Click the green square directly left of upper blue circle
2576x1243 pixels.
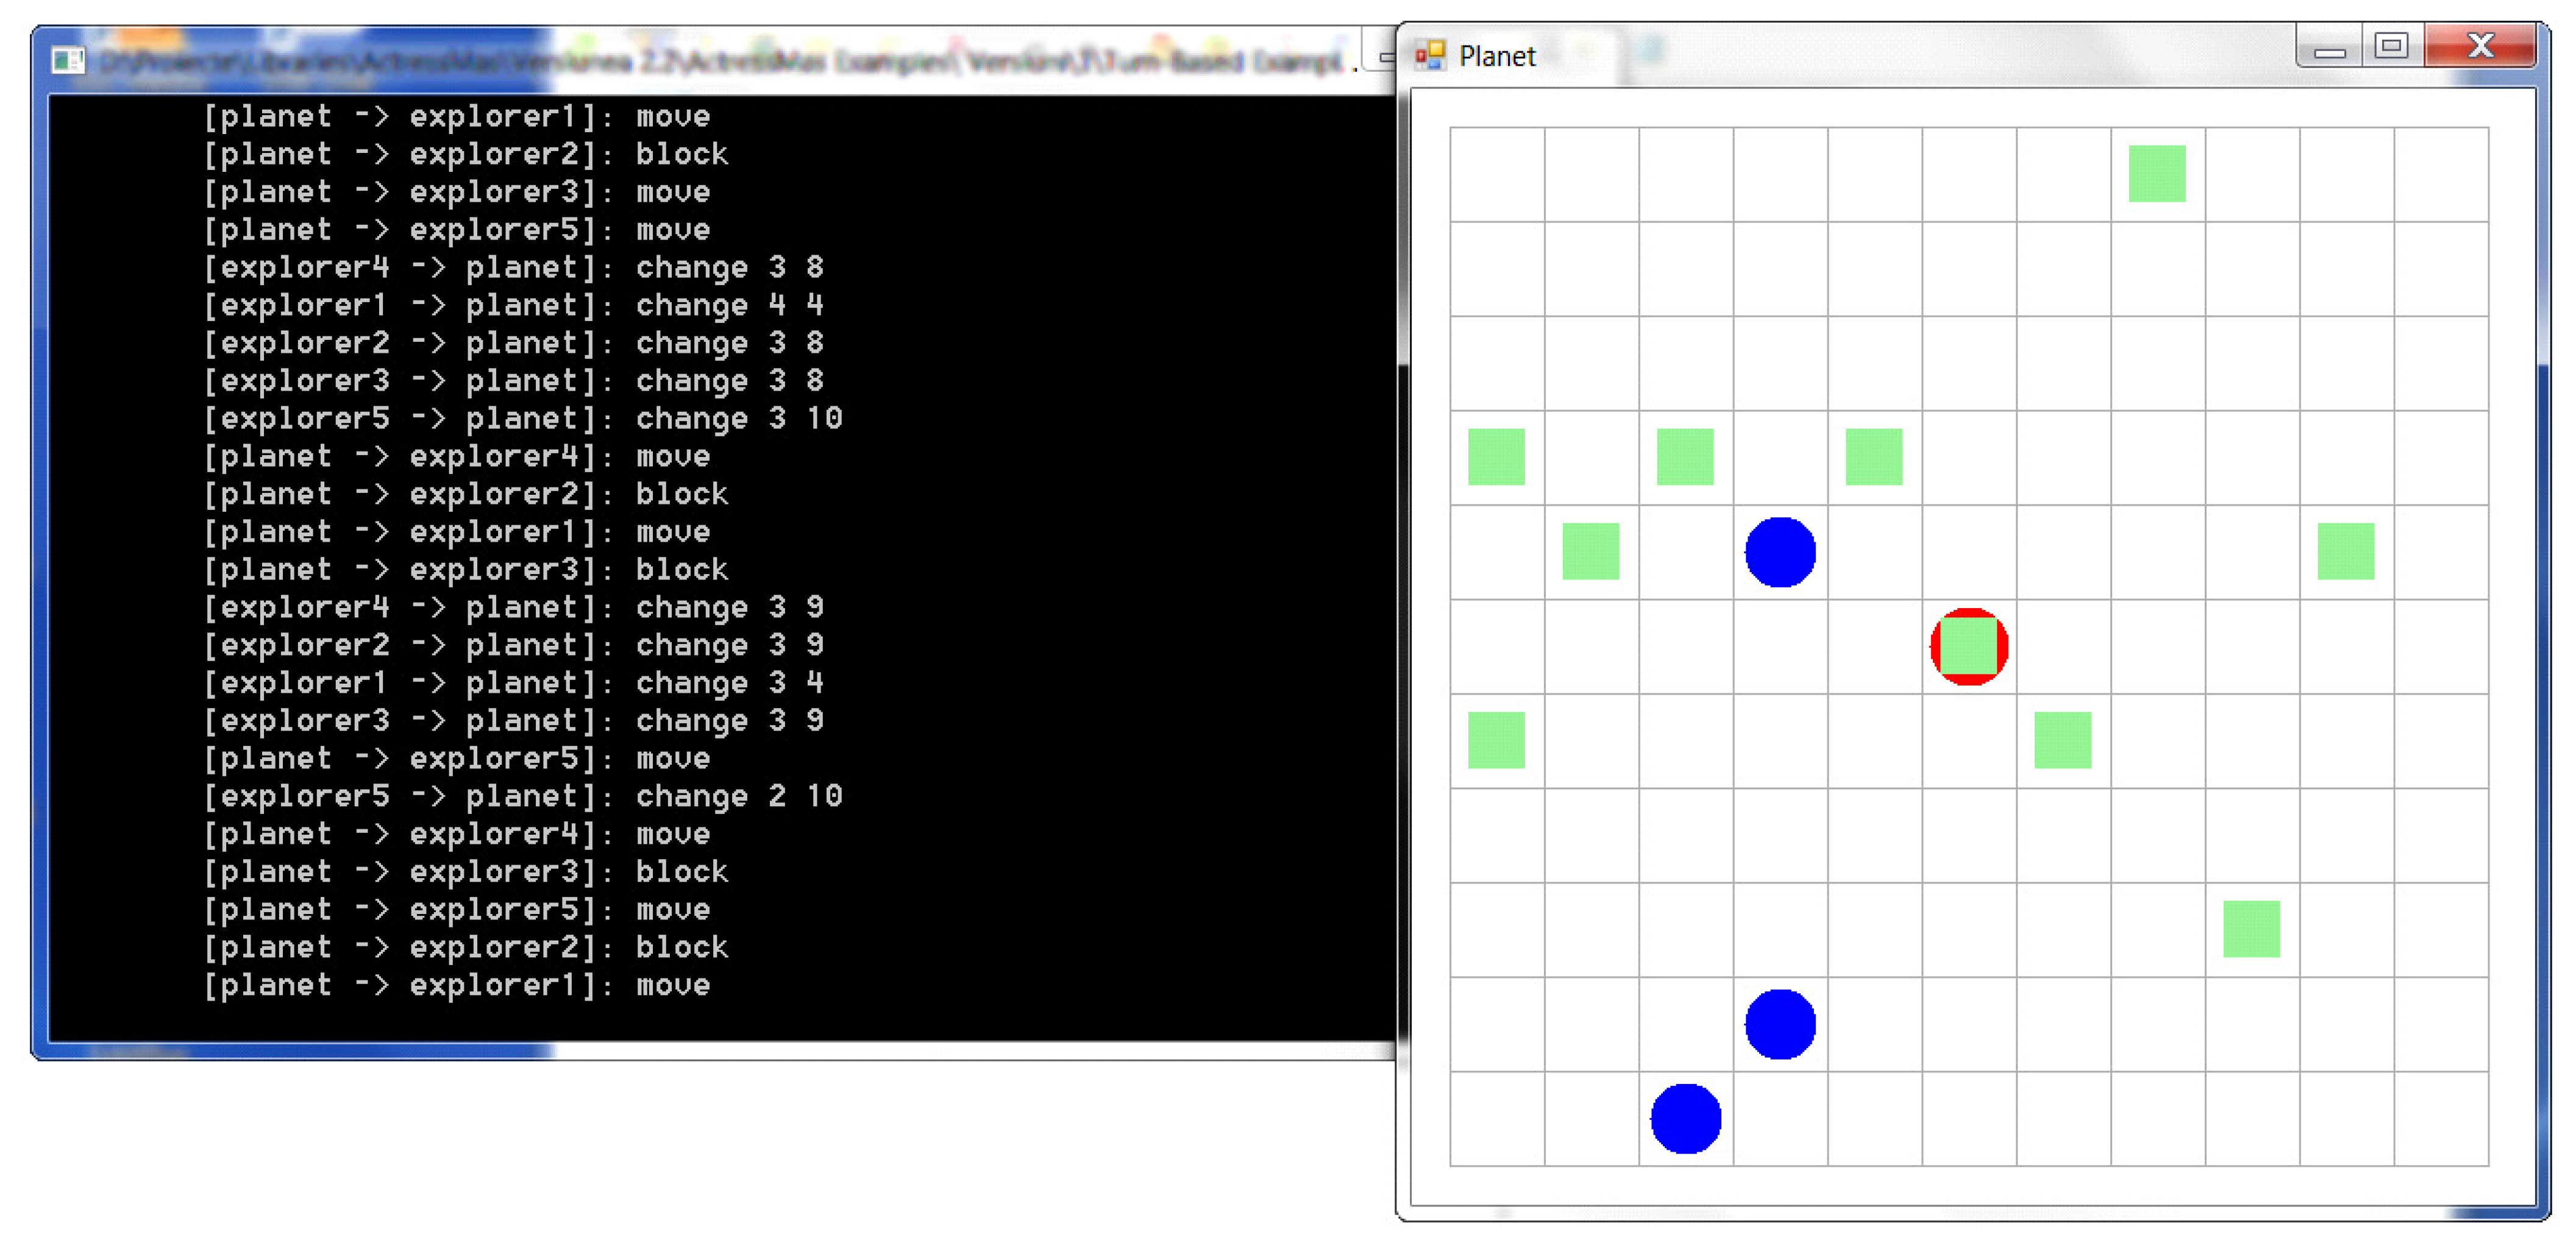(x=1590, y=551)
